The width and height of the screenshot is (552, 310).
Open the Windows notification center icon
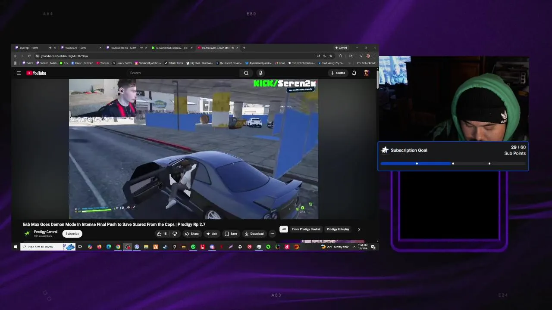pos(373,247)
